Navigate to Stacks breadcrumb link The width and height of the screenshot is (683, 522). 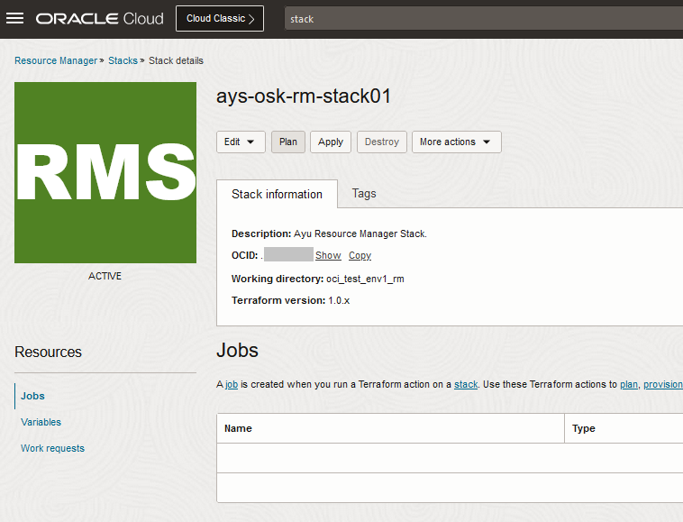click(123, 60)
